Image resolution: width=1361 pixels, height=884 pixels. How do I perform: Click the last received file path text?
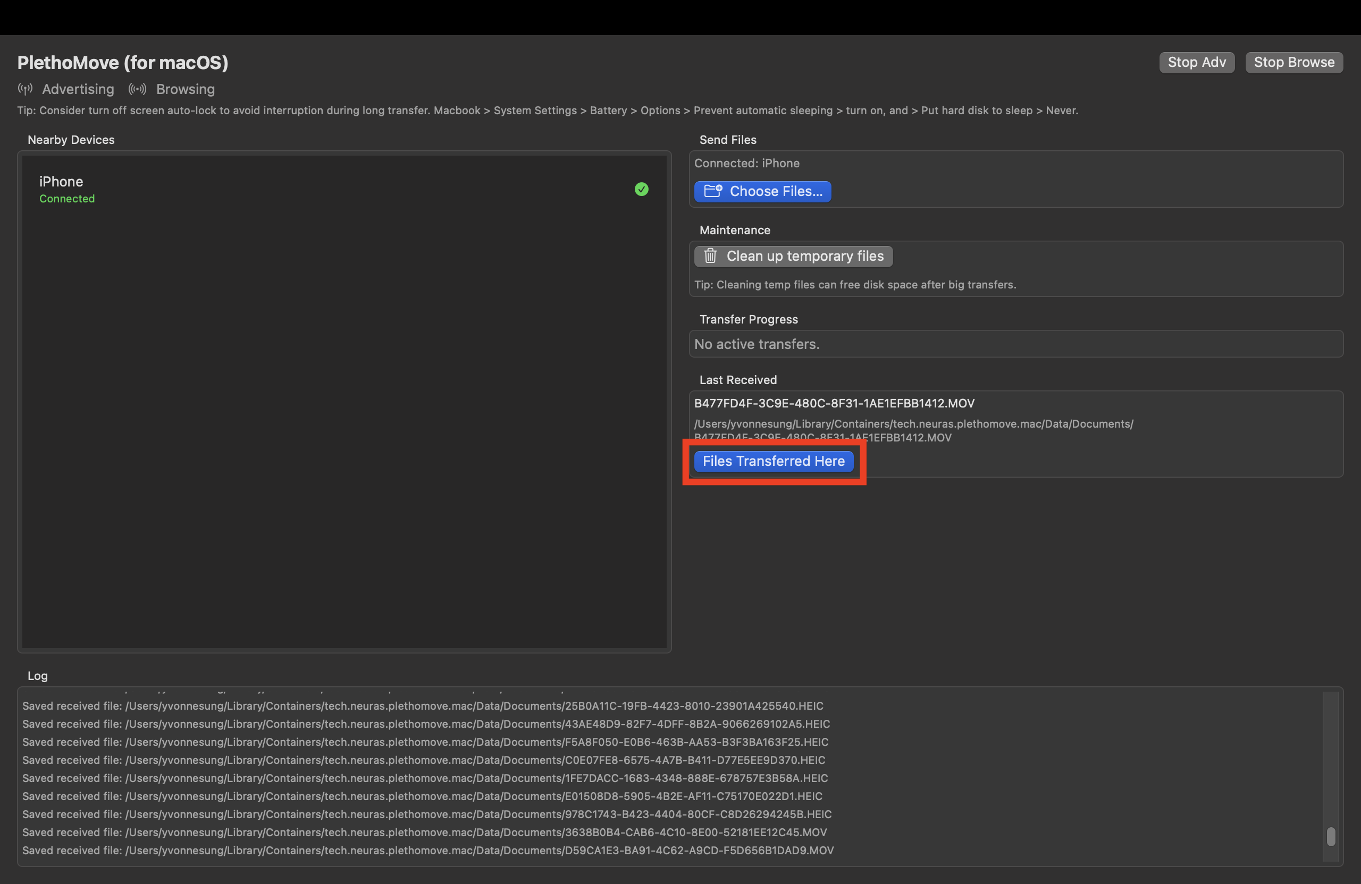point(913,424)
